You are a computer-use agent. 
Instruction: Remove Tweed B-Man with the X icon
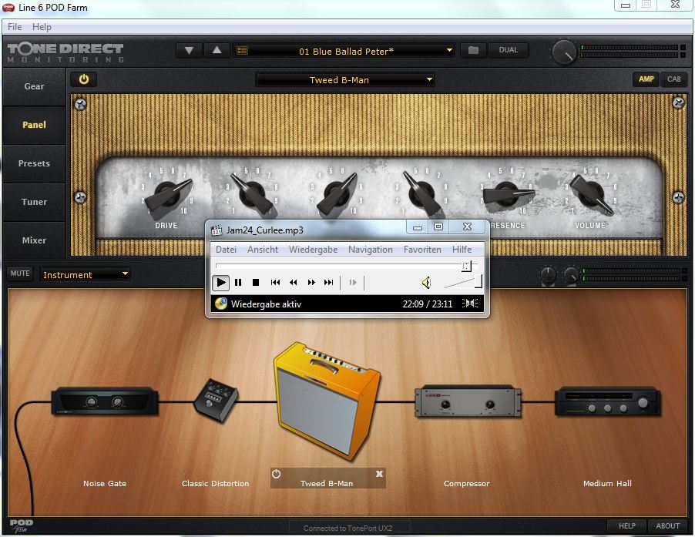(379, 474)
